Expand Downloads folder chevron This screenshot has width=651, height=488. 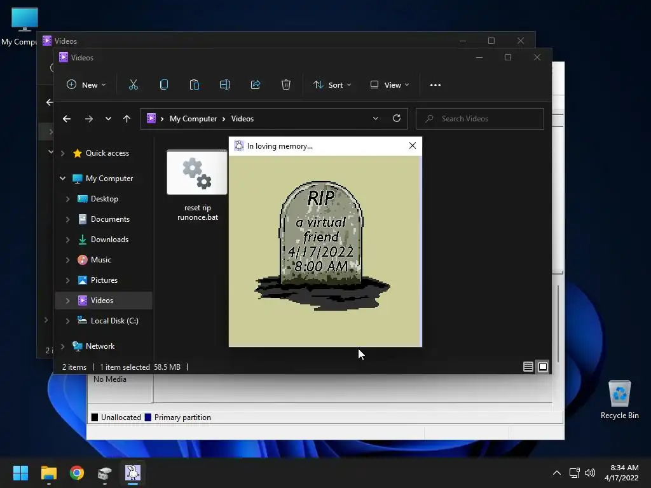[67, 240]
